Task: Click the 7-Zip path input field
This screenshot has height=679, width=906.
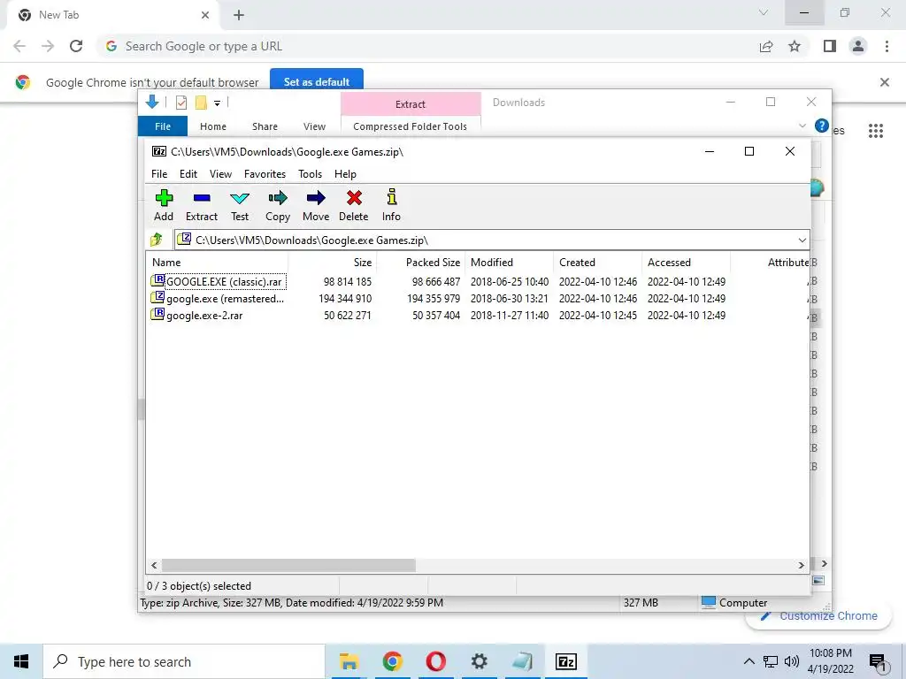Action: click(492, 240)
